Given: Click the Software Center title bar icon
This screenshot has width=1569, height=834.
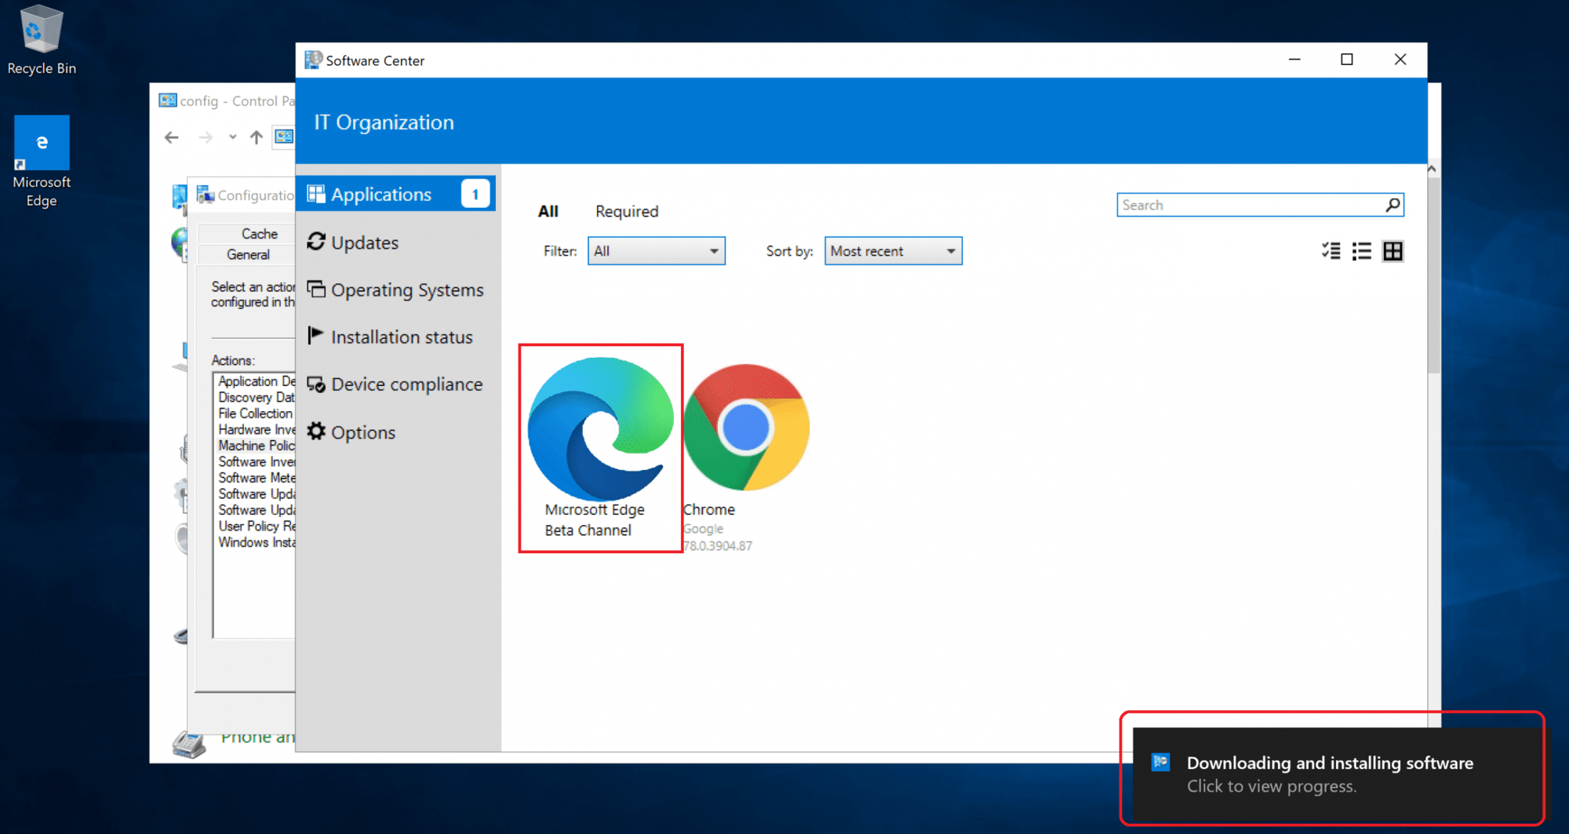Looking at the screenshot, I should [313, 60].
